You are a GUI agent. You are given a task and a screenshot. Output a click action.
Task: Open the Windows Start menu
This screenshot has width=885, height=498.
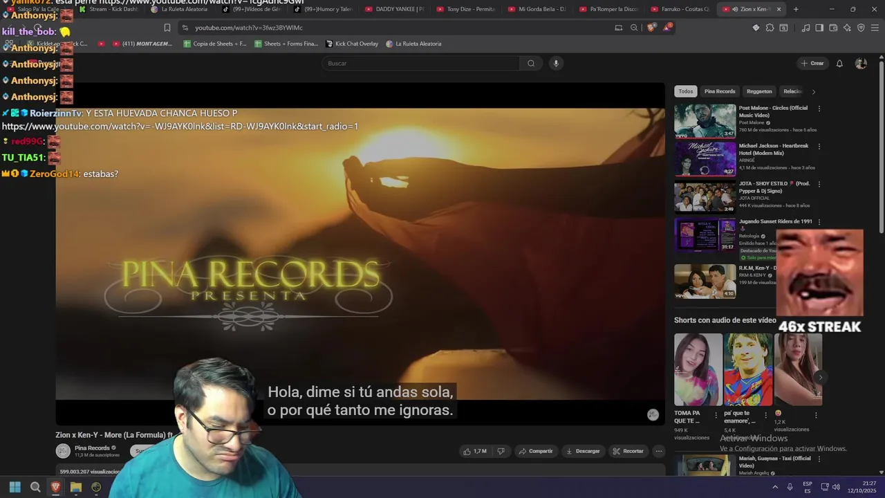pos(15,487)
